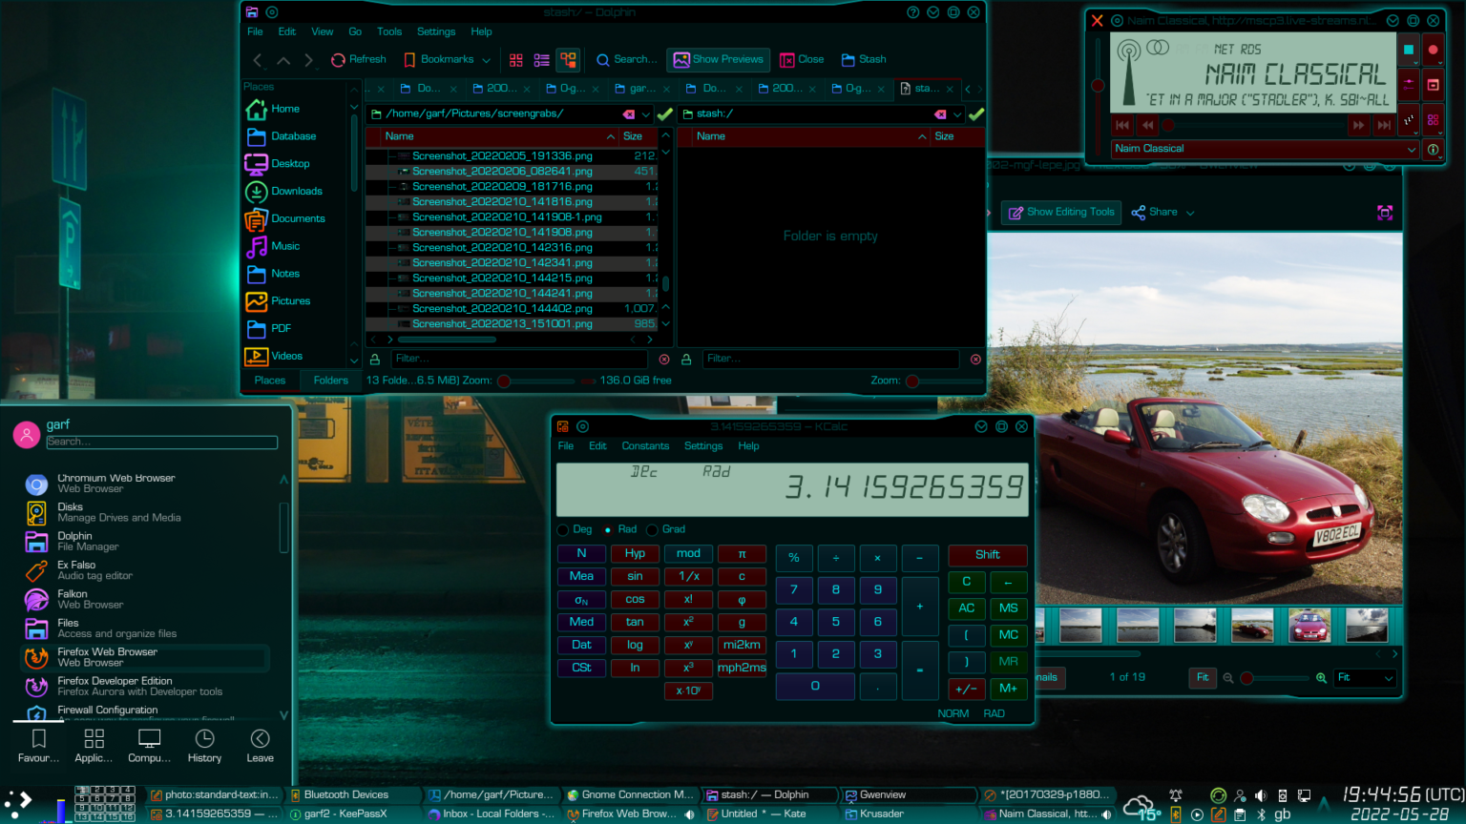Click Gwenview fullscreen icon
Screen dimensions: 1466x824
point(1385,213)
